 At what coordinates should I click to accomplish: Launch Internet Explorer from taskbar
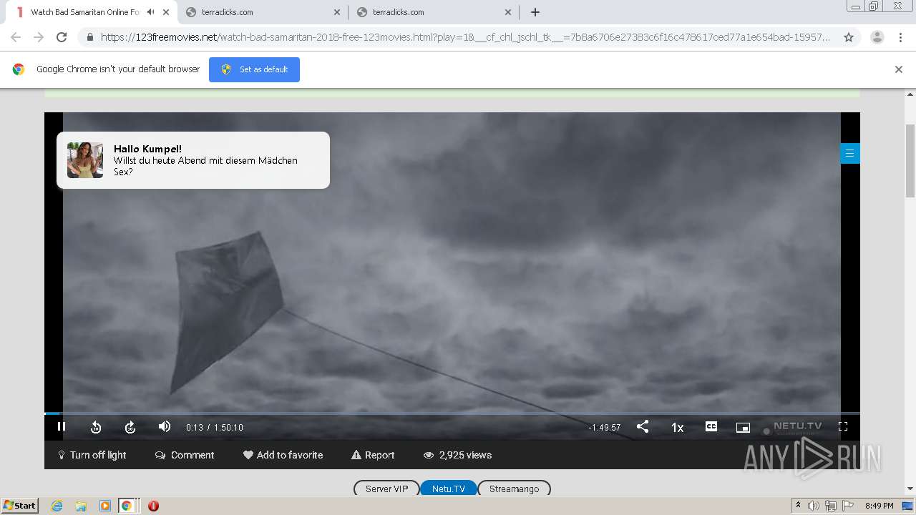(x=57, y=506)
